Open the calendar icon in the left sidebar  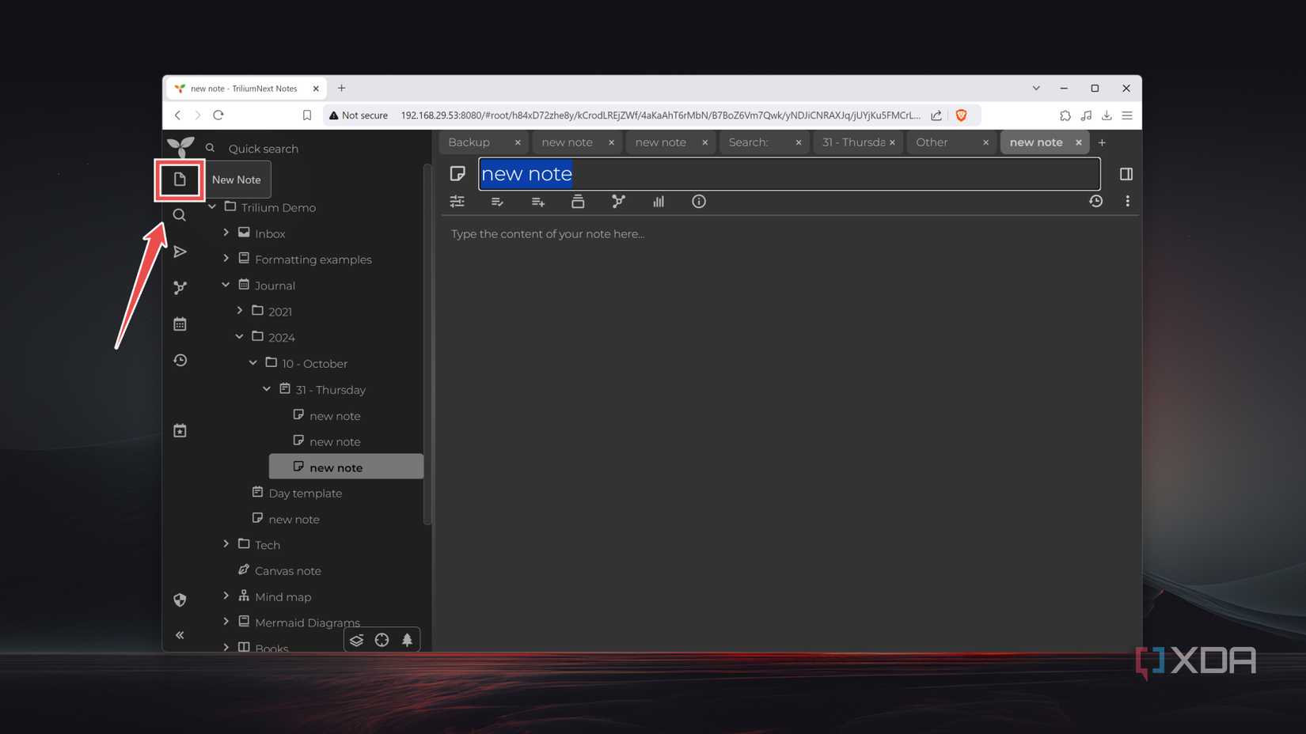tap(180, 323)
